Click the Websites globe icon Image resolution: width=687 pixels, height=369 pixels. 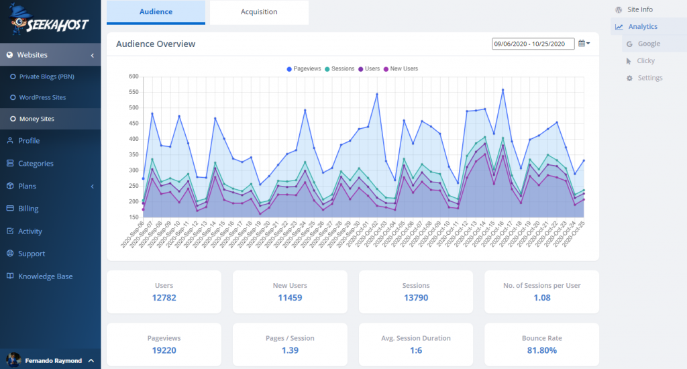(9, 55)
